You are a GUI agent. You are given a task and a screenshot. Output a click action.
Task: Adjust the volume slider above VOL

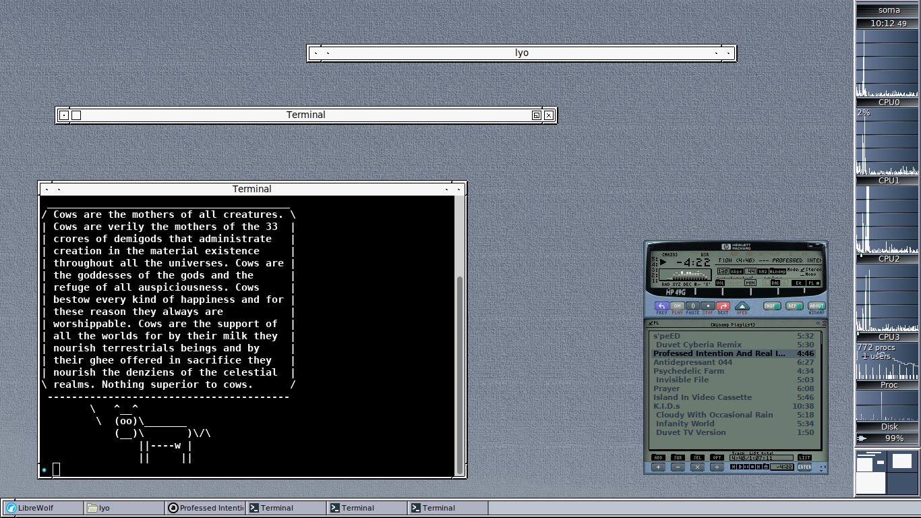tap(735, 277)
